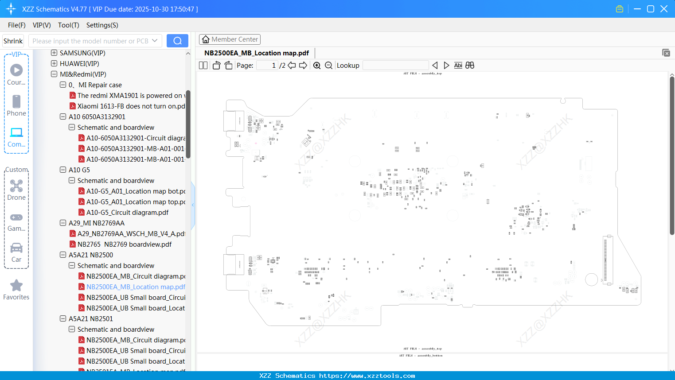
Task: Open the Settings(S) menu
Action: pyautogui.click(x=102, y=25)
